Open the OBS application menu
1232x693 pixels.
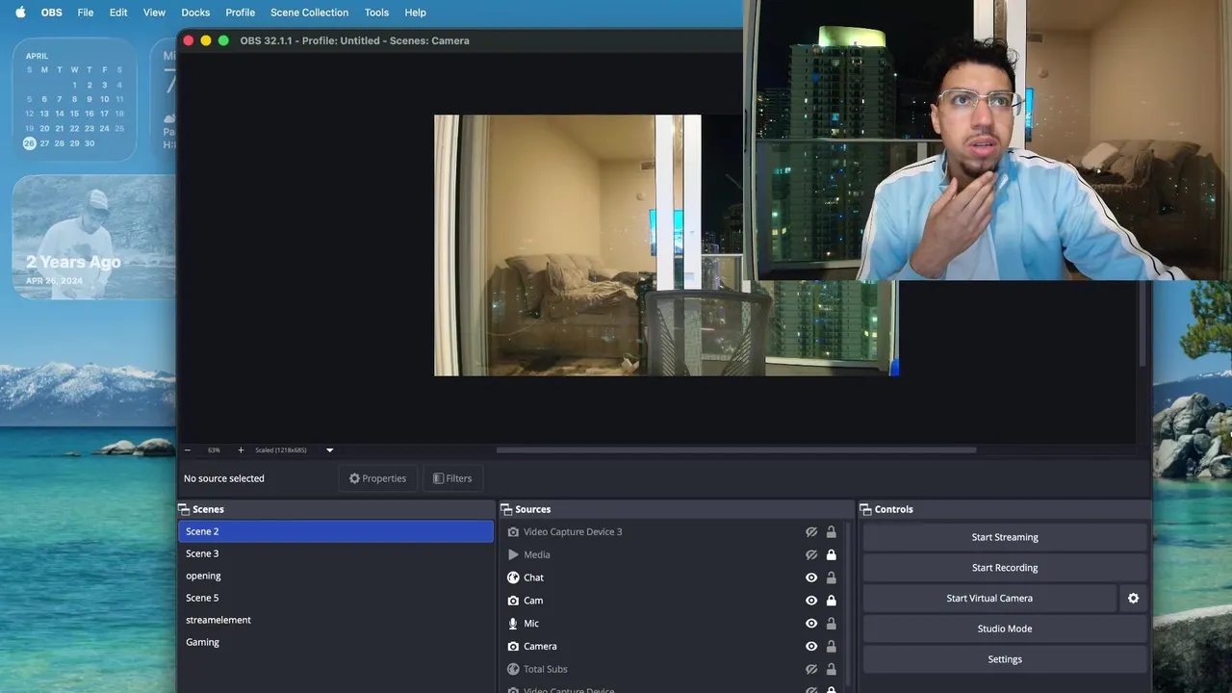coord(51,13)
